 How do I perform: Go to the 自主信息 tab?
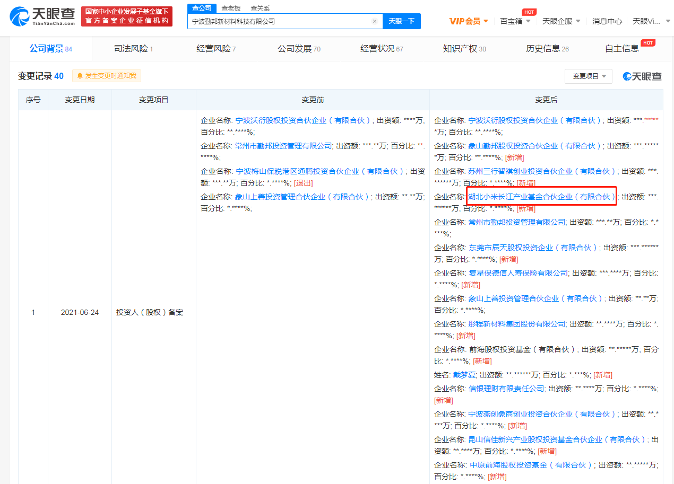pos(622,49)
